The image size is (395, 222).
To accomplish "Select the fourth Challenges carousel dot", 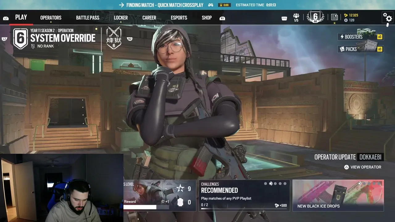I will (x=280, y=184).
